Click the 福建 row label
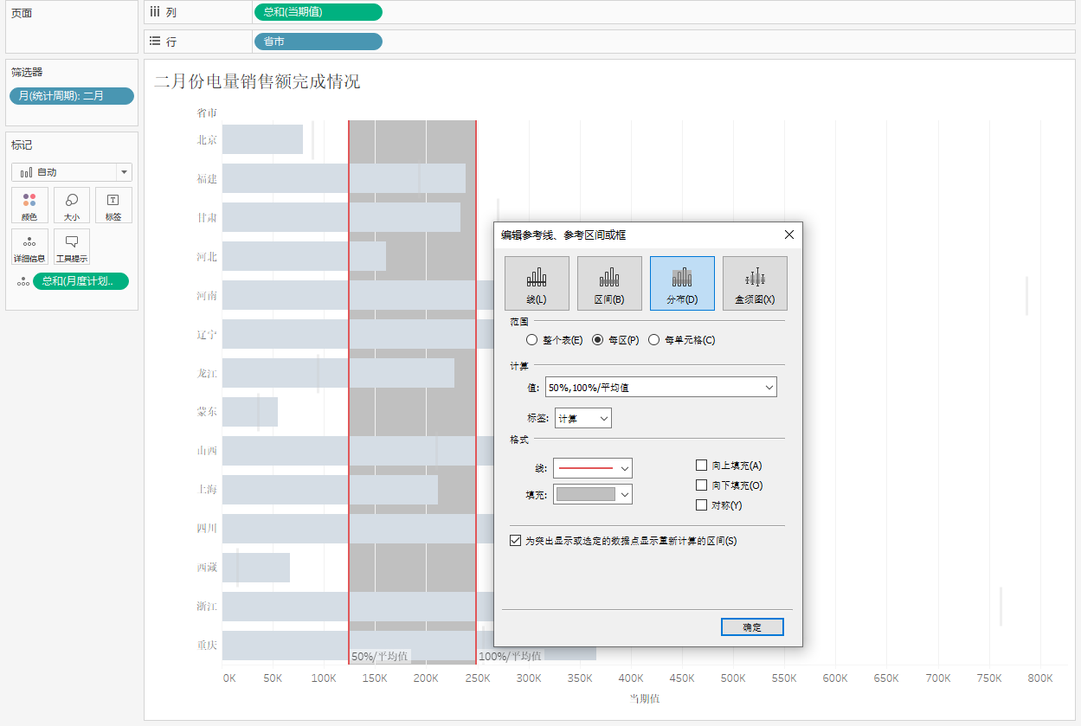Image resolution: width=1081 pixels, height=726 pixels. [x=207, y=179]
